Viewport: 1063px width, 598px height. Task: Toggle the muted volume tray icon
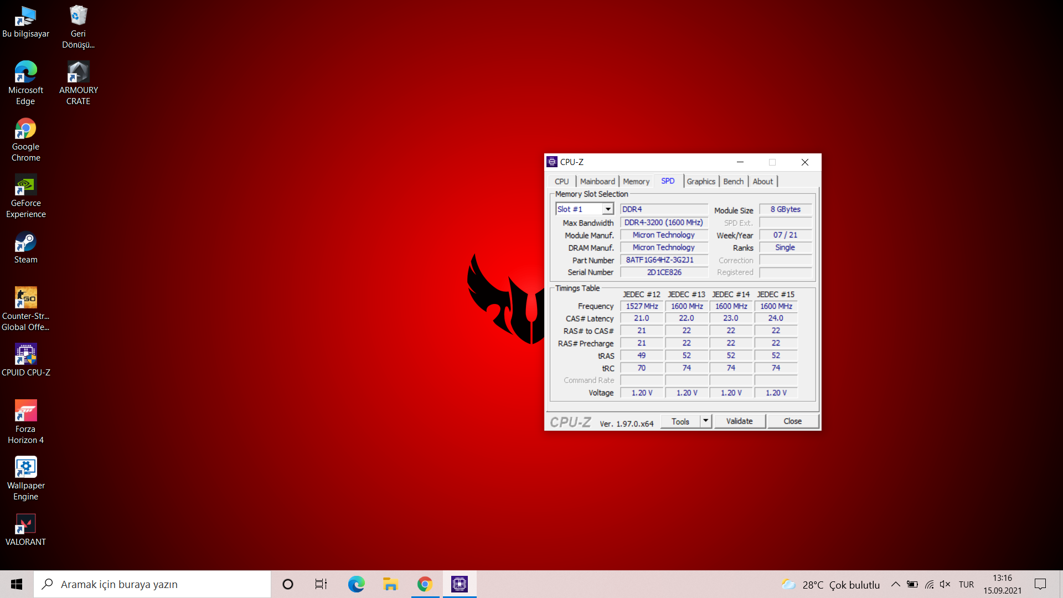(945, 584)
